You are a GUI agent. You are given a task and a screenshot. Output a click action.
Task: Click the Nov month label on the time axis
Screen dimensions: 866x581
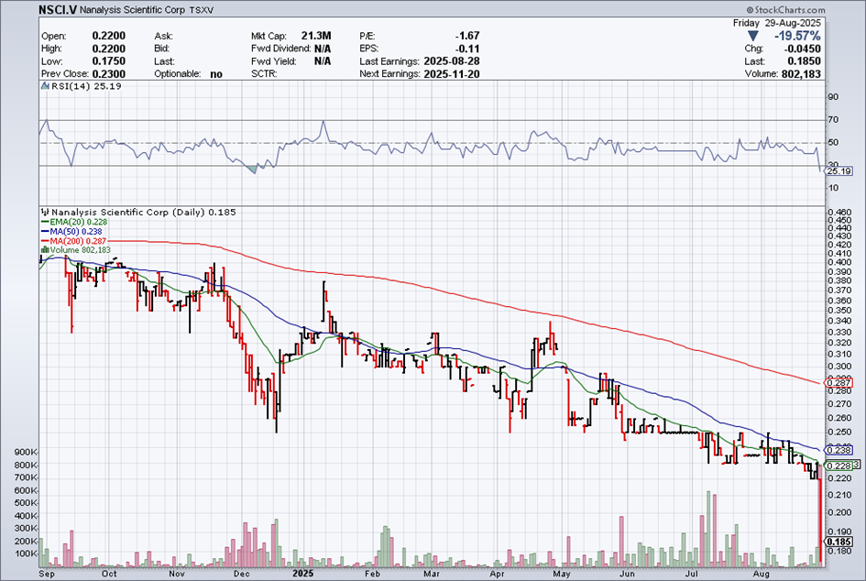[x=177, y=574]
